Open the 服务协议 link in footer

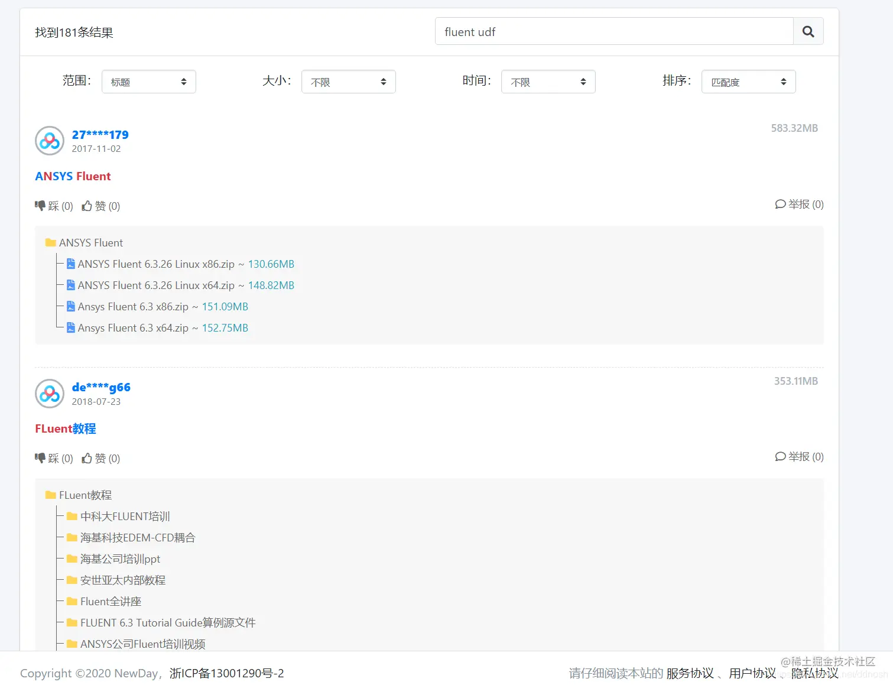(690, 673)
